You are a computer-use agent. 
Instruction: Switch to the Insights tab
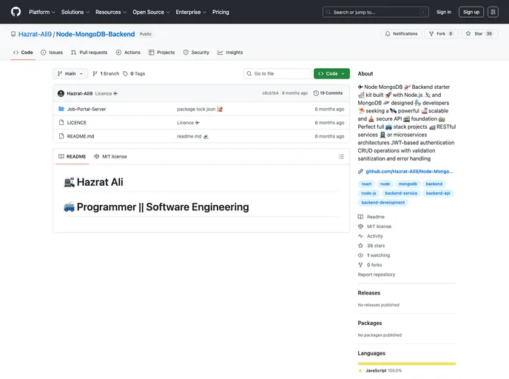click(x=230, y=53)
